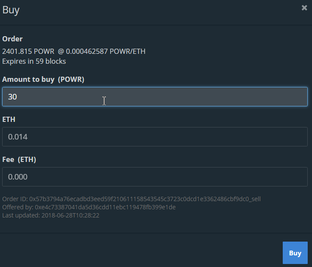The image size is (312, 267).
Task: Focus the Amount to buy input field
Action: point(155,97)
